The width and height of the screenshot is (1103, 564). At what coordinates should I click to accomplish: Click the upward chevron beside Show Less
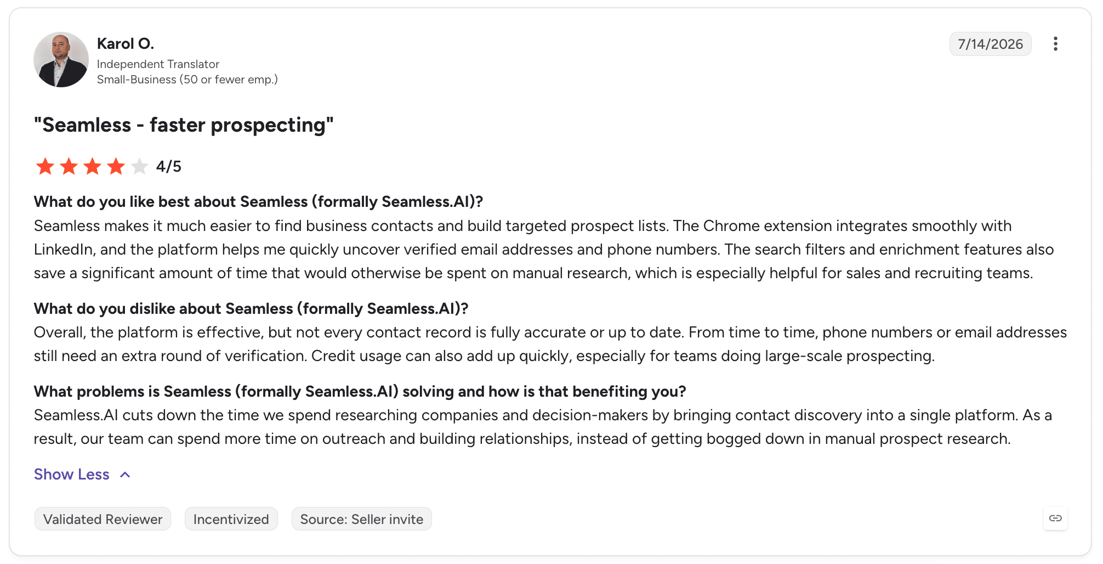tap(125, 475)
